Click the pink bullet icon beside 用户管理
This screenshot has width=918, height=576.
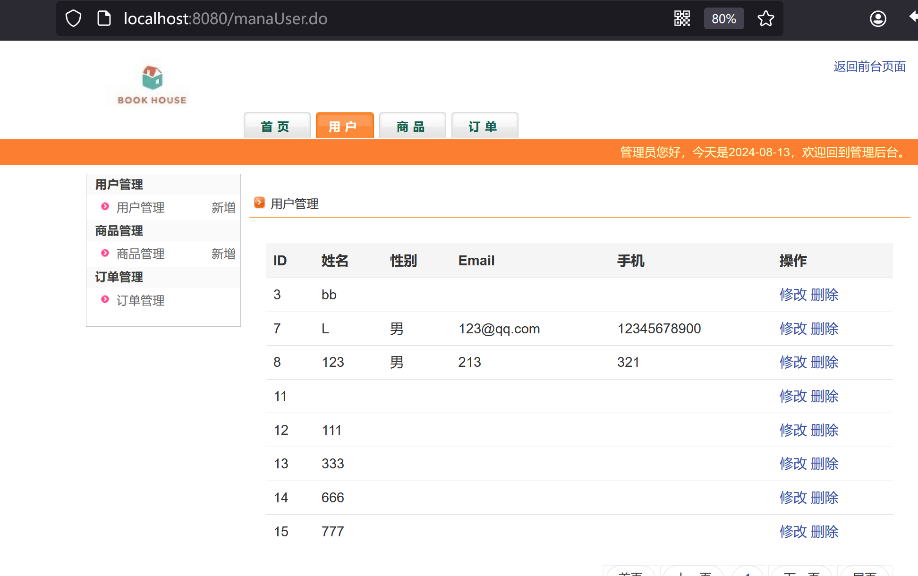(x=105, y=206)
